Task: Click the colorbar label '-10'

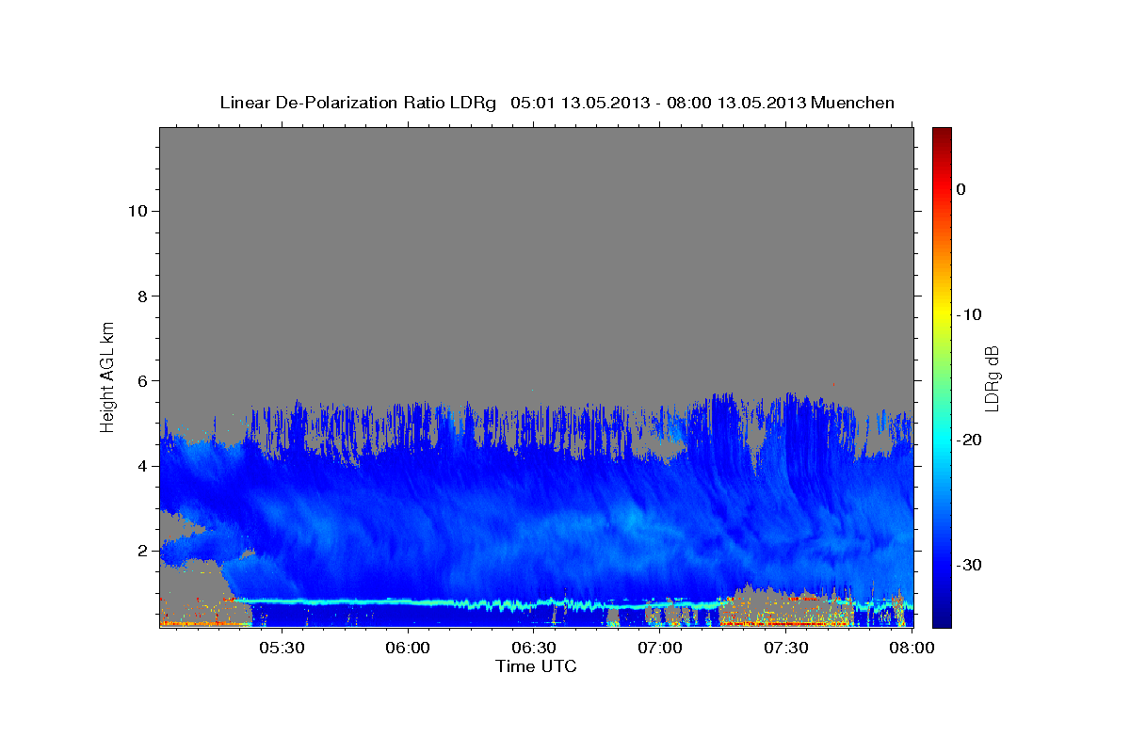Action: 969,314
